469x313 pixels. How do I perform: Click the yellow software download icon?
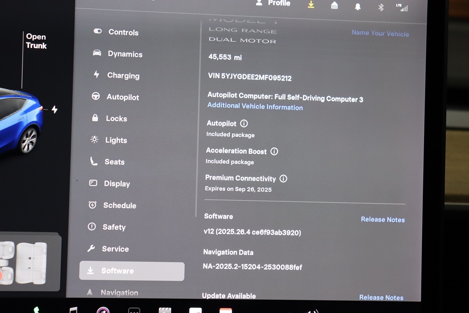tap(311, 4)
